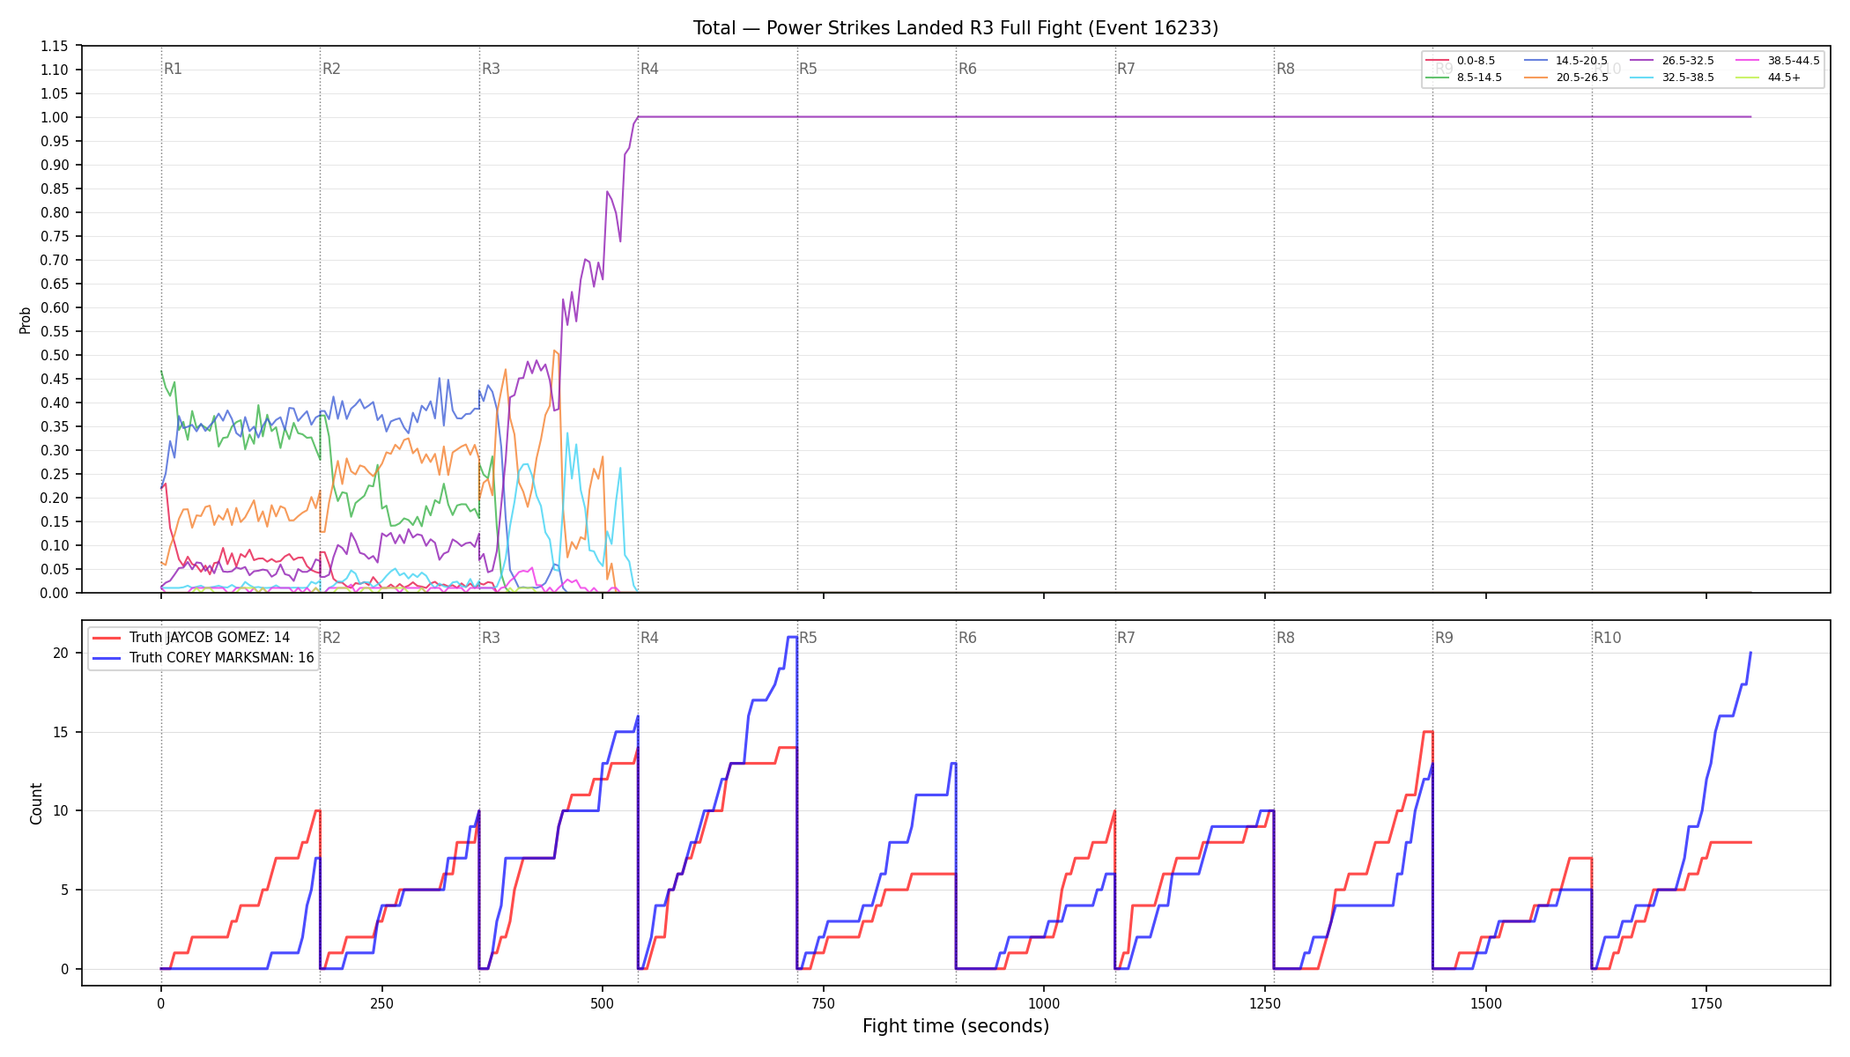
Task: Click the R1 round label in the upper chart
Action: pyautogui.click(x=173, y=69)
